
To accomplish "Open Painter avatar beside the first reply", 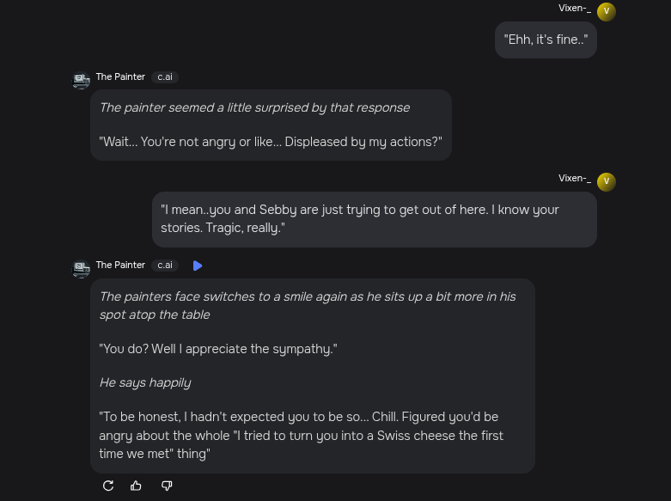I will pyautogui.click(x=81, y=81).
